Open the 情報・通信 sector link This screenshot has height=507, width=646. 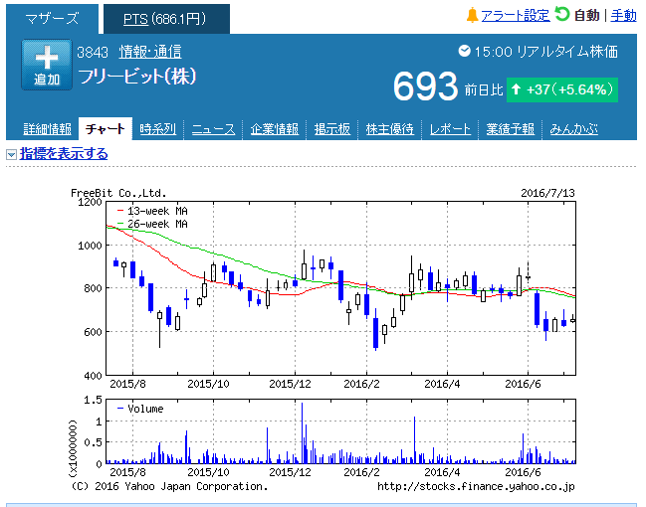150,52
